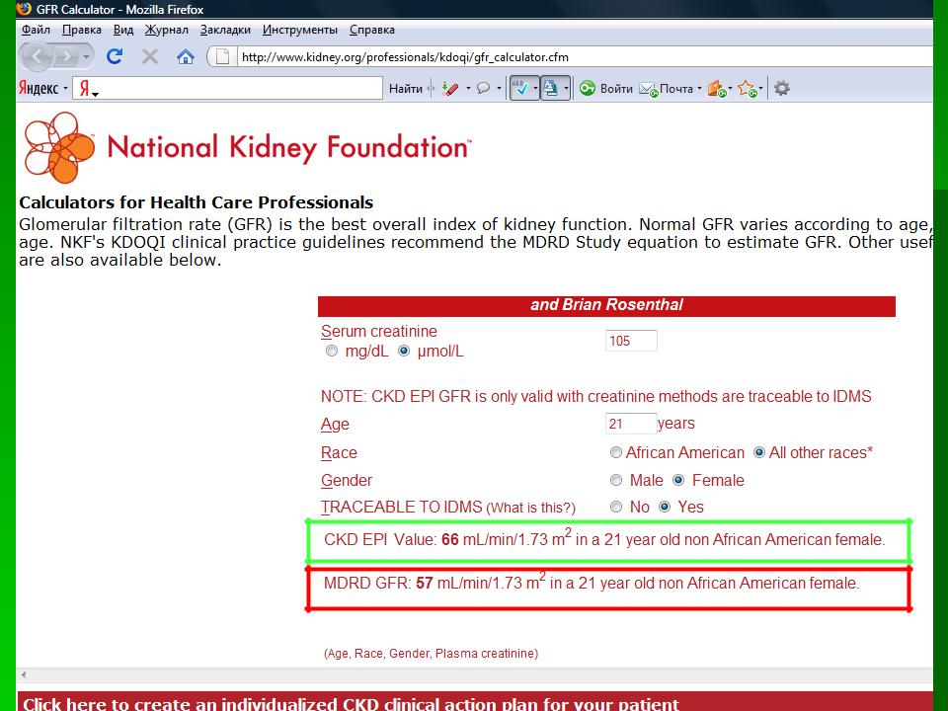Open the Закладки menu

click(x=225, y=30)
